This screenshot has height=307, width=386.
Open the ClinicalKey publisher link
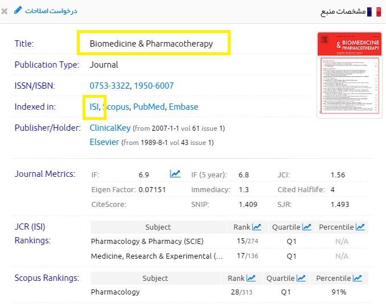[x=110, y=128]
